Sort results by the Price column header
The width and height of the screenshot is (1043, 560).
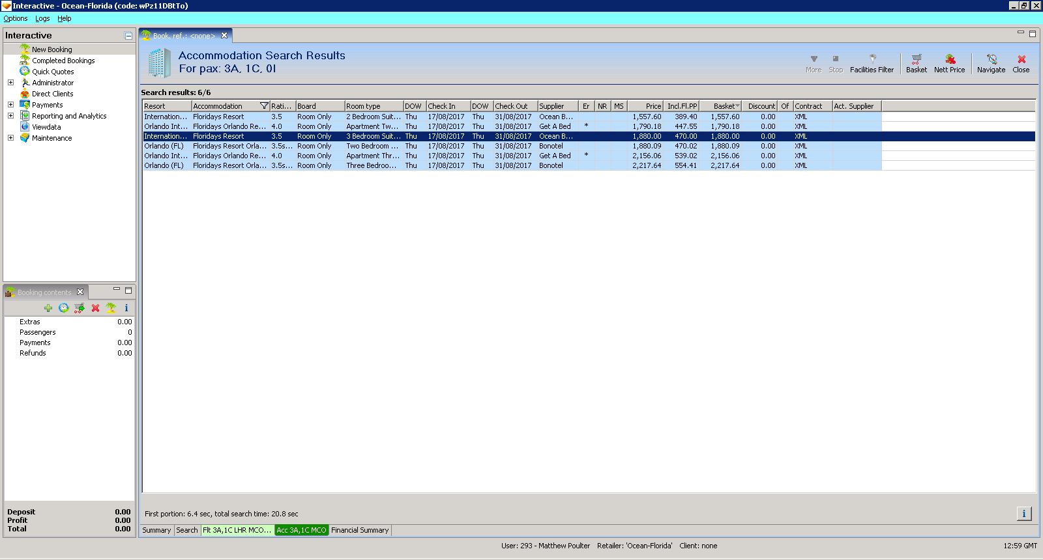coord(645,106)
